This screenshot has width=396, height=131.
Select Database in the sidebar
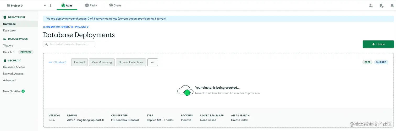coord(19,24)
